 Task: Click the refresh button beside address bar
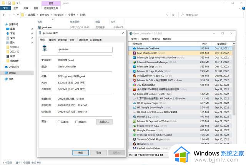tap(173, 15)
